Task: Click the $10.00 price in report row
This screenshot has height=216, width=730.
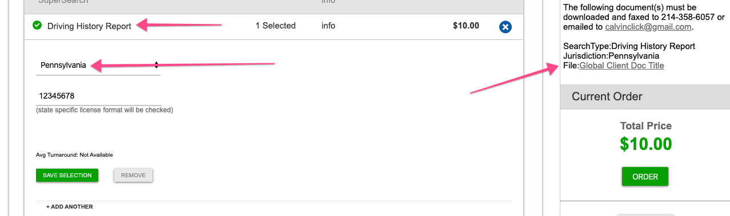Action: 466,26
